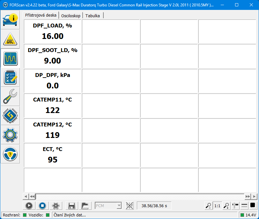259x219 pixels.
Task: Click the timeline horizontal scrollbar track
Action: 140,196
